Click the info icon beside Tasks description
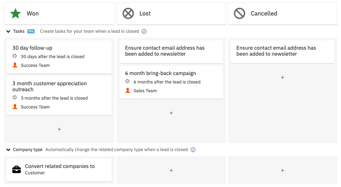 point(144,31)
